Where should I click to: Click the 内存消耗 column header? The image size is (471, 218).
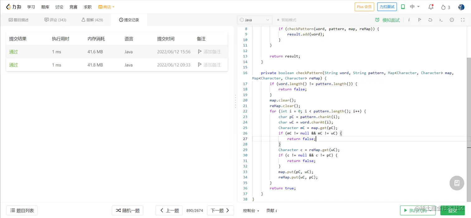pyautogui.click(x=96, y=39)
